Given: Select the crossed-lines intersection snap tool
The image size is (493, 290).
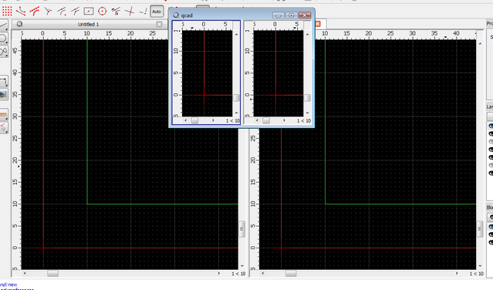Looking at the screenshot, I should (x=129, y=12).
